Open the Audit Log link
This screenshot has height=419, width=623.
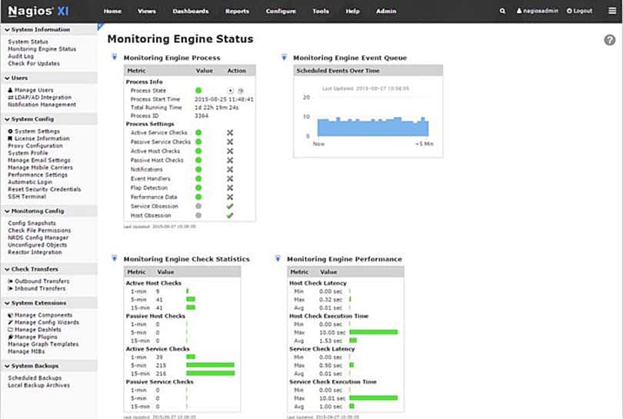click(x=21, y=56)
